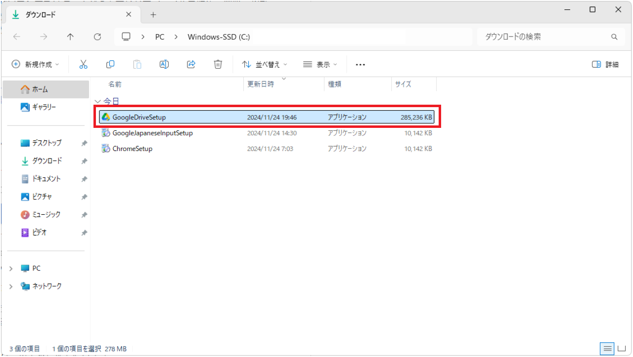Click the search magnifier icon

614,37
